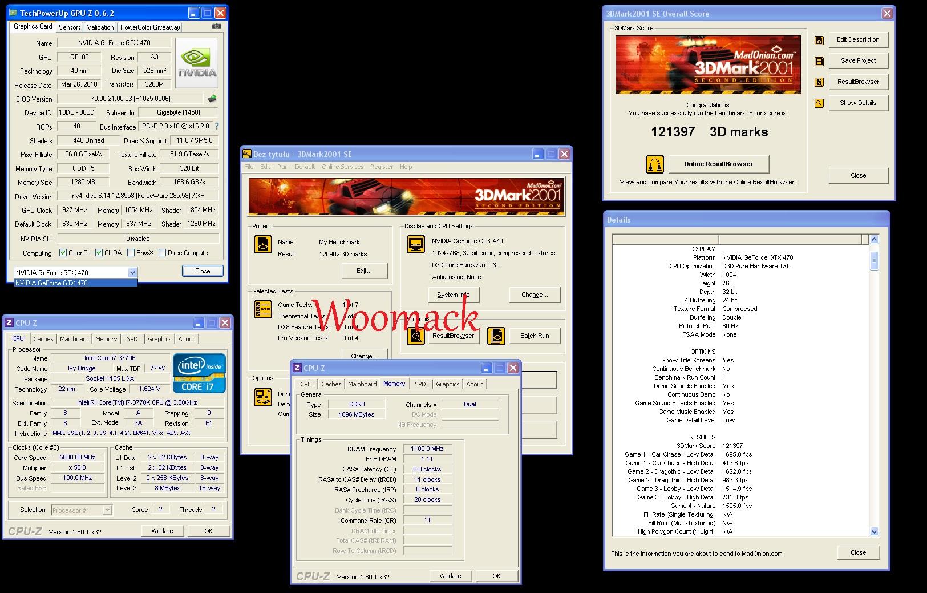Click the GPU-Z title bar application icon
This screenshot has width=927, height=593.
[x=14, y=13]
